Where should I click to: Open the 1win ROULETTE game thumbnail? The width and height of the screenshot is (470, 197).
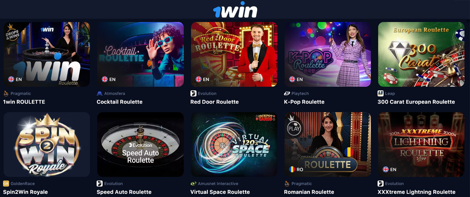47,54
